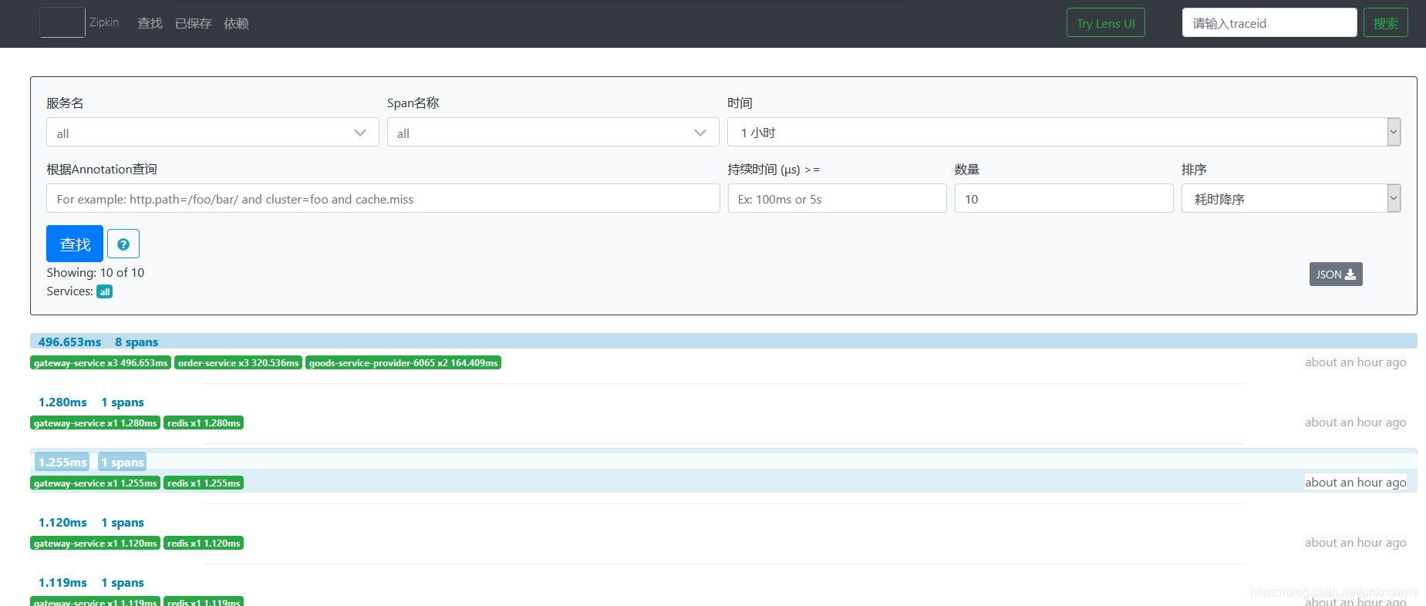Open the 依赖 nav menu item
This screenshot has width=1426, height=606.
point(236,23)
